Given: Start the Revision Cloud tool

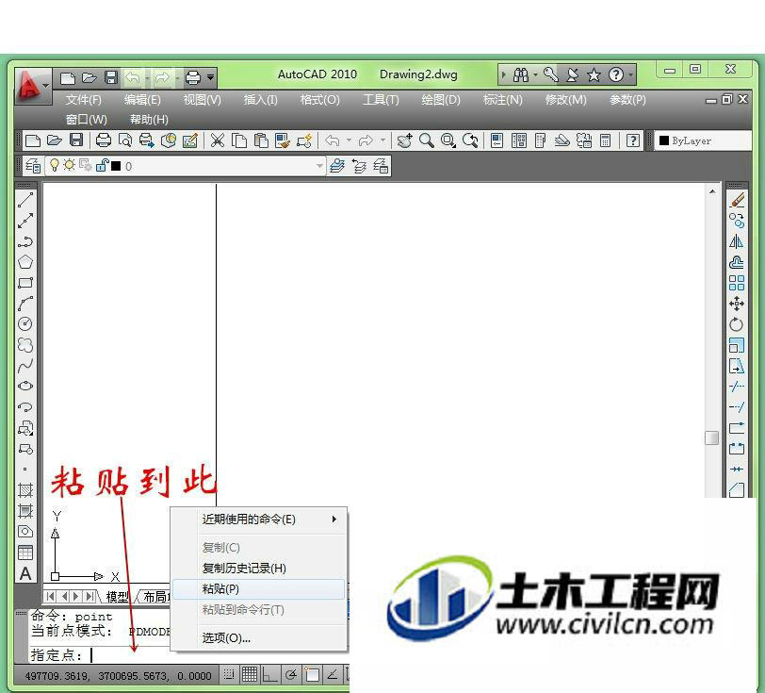Looking at the screenshot, I should click(25, 345).
